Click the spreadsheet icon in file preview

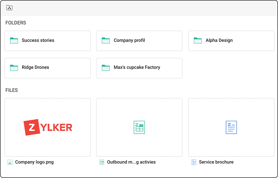139,128
